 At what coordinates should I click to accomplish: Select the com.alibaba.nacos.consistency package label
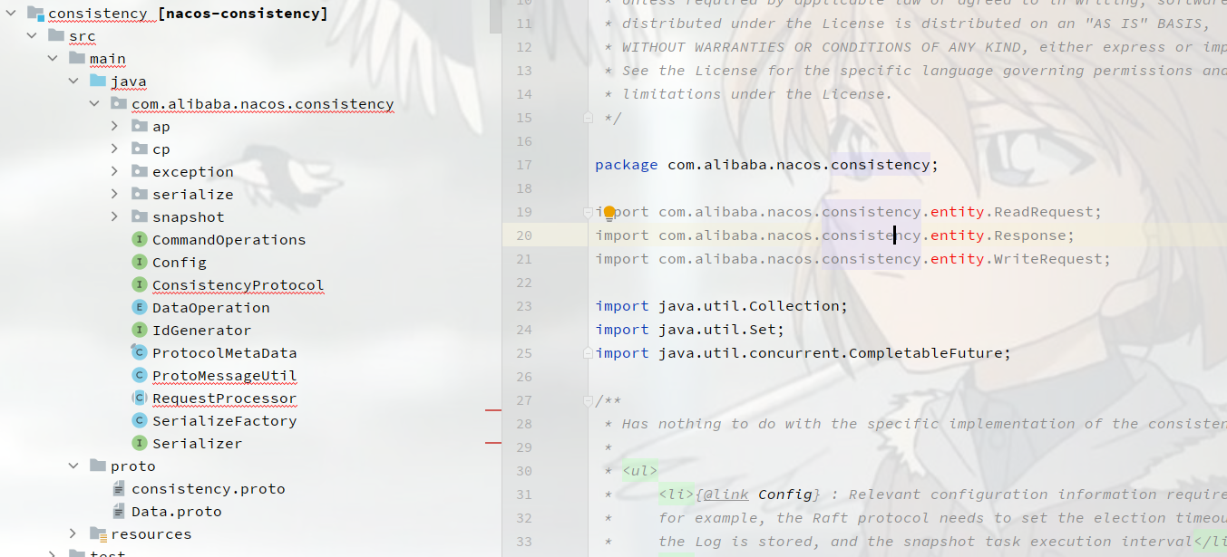tap(263, 104)
